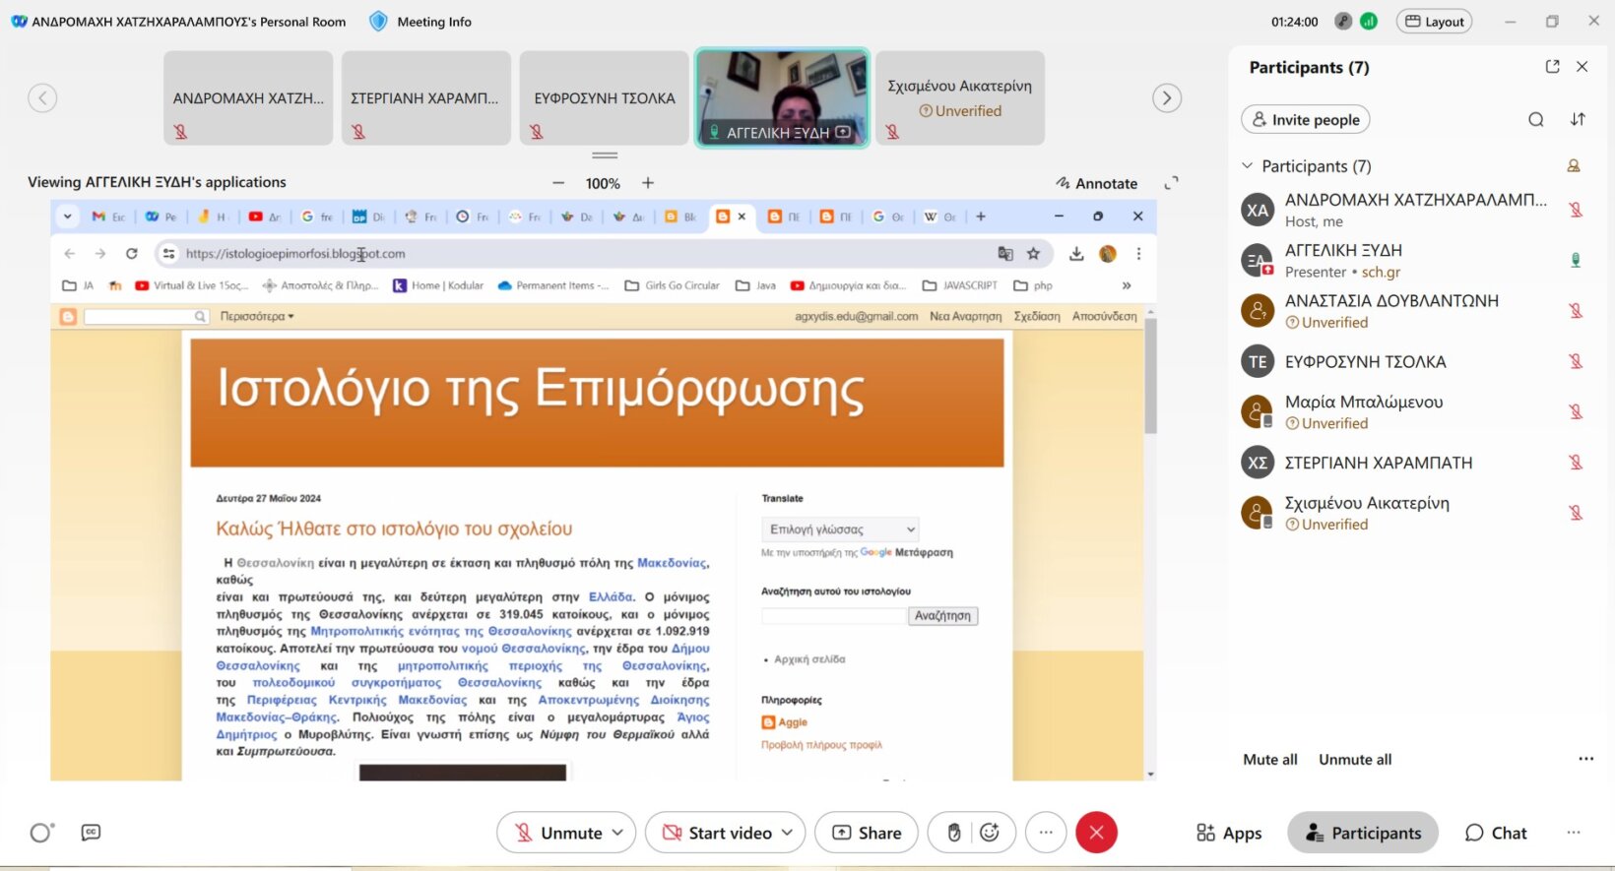Click the closed captions icon
The image size is (1615, 871).
(x=91, y=833)
